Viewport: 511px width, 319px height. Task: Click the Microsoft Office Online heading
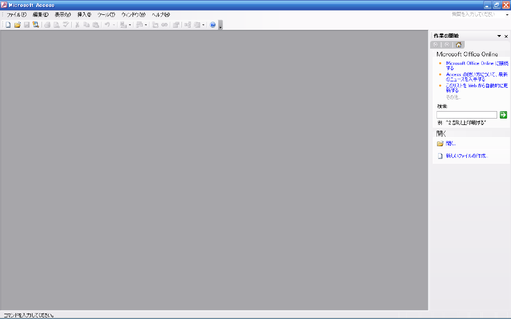(x=467, y=54)
